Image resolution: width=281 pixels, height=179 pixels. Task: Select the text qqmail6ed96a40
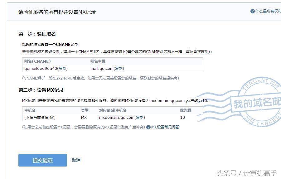pos(41,68)
